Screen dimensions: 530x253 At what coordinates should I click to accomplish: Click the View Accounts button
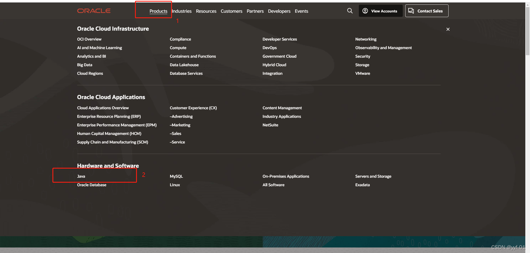[381, 11]
